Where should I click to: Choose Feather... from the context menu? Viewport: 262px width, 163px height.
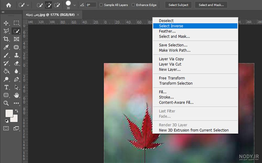[x=195, y=31]
